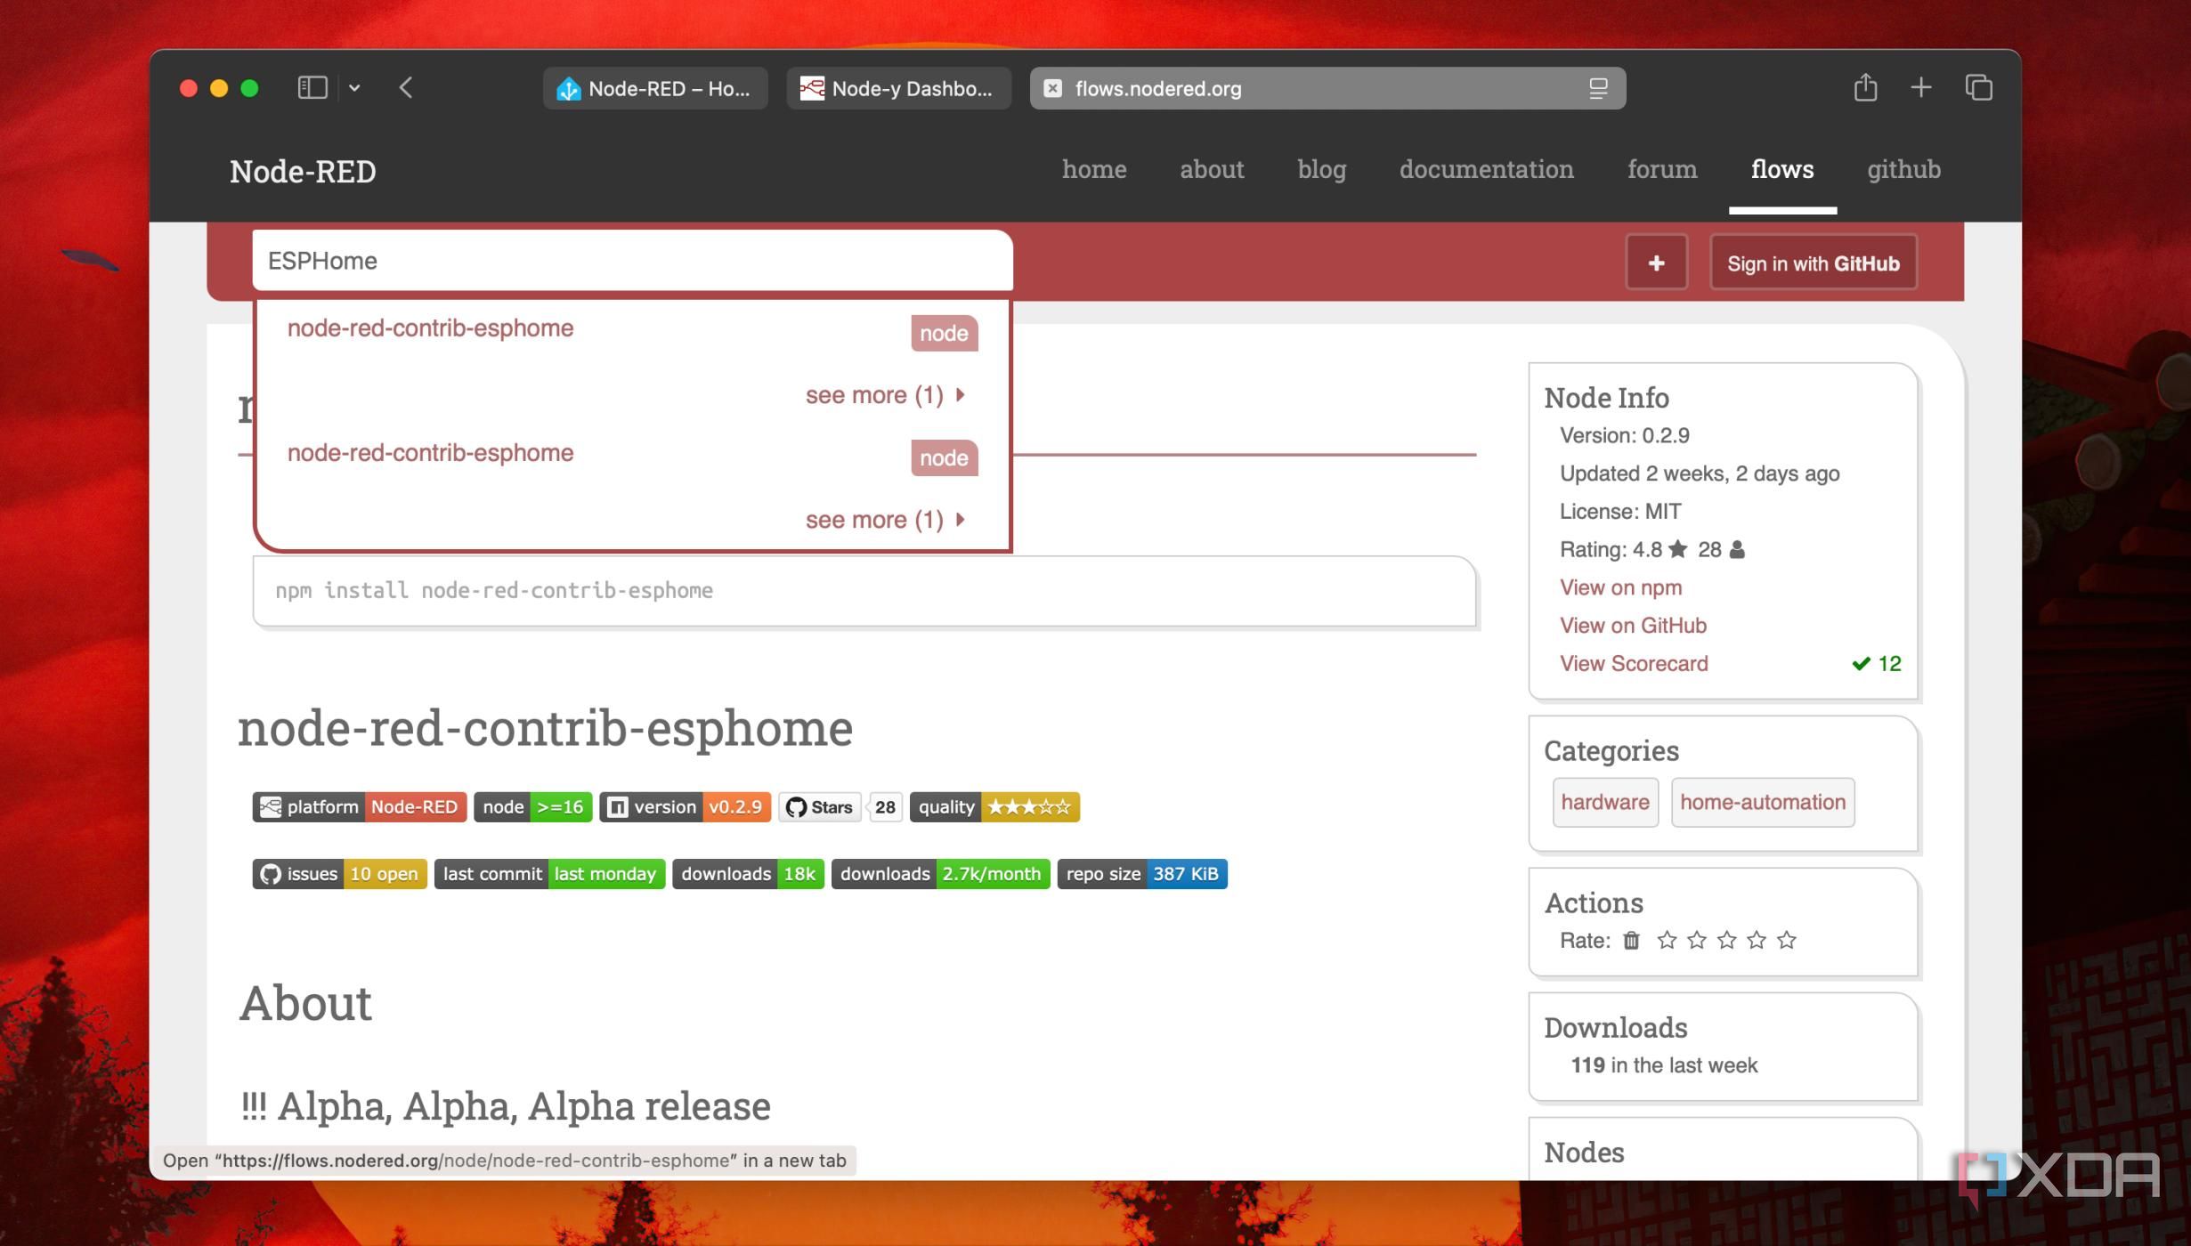Screen dimensions: 2191x1246
Task: Click the flows.nodered.org address bar
Action: click(1327, 88)
